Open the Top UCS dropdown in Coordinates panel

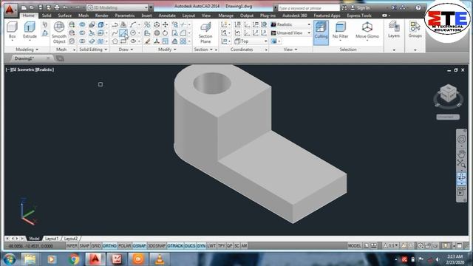point(251,41)
